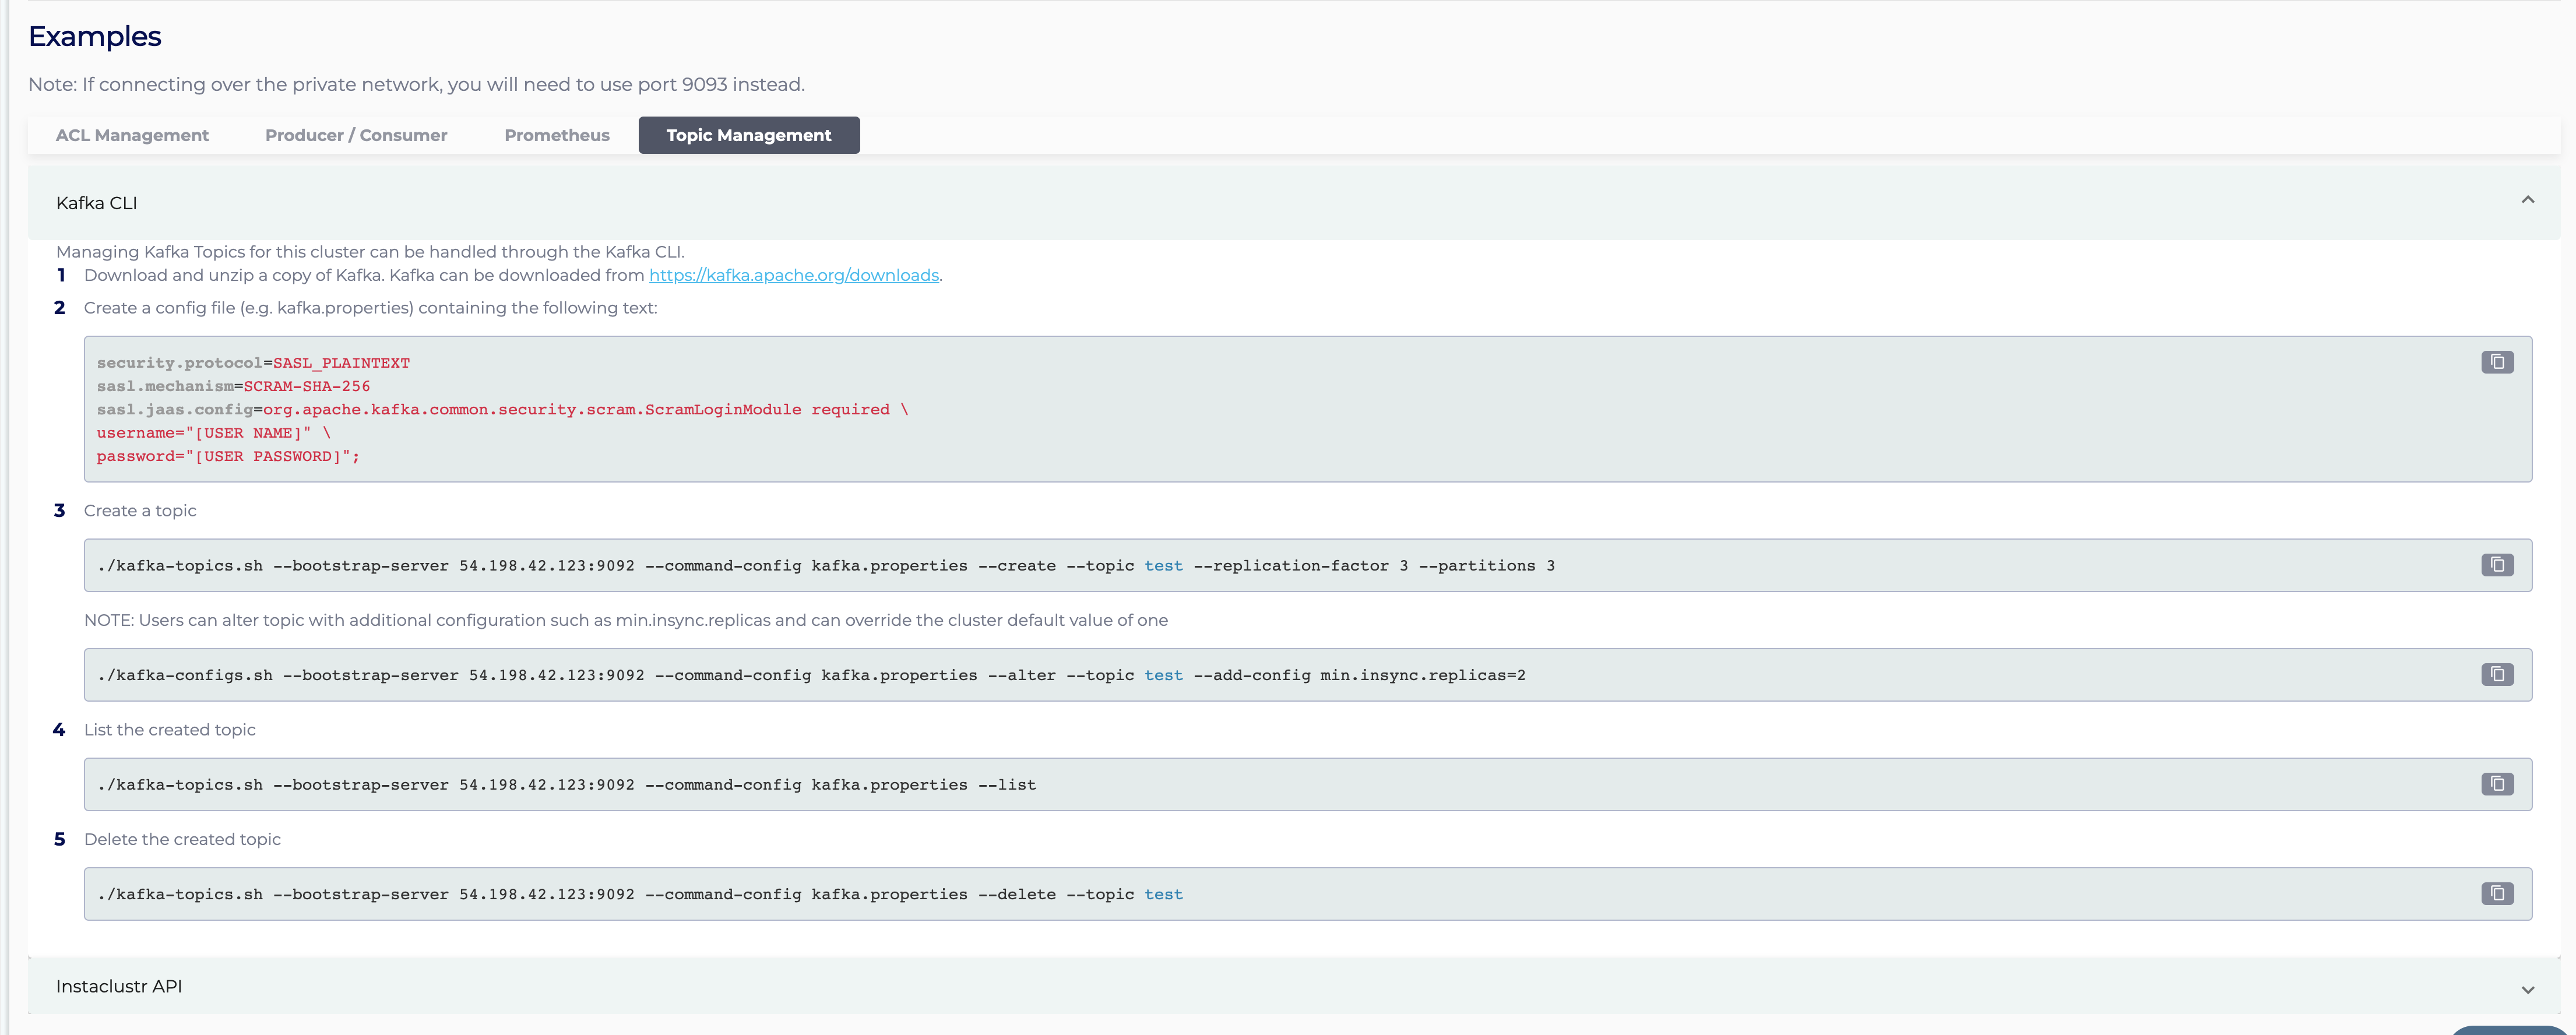Collapse the Kafka CLI section chevron

(x=2527, y=200)
